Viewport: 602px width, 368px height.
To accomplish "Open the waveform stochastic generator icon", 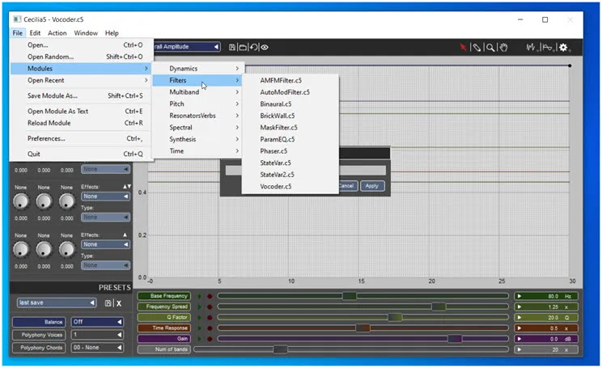I will click(x=532, y=47).
